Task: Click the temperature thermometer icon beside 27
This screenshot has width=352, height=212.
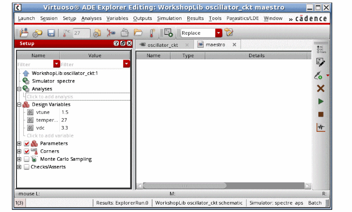Action: tap(66, 33)
